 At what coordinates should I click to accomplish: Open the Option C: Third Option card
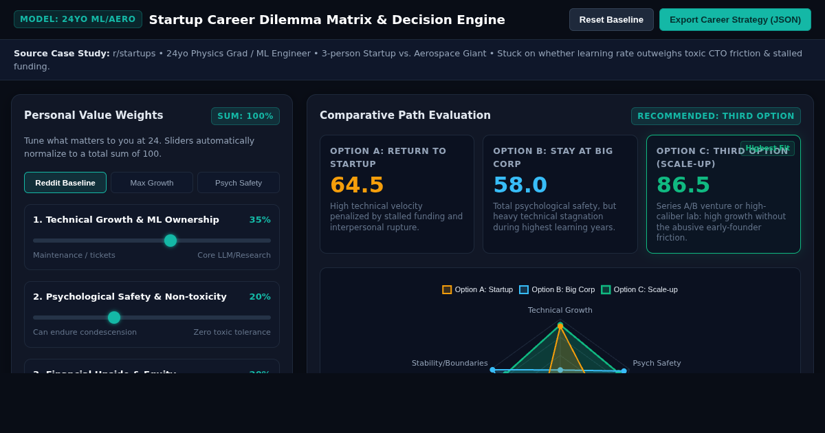coord(723,194)
